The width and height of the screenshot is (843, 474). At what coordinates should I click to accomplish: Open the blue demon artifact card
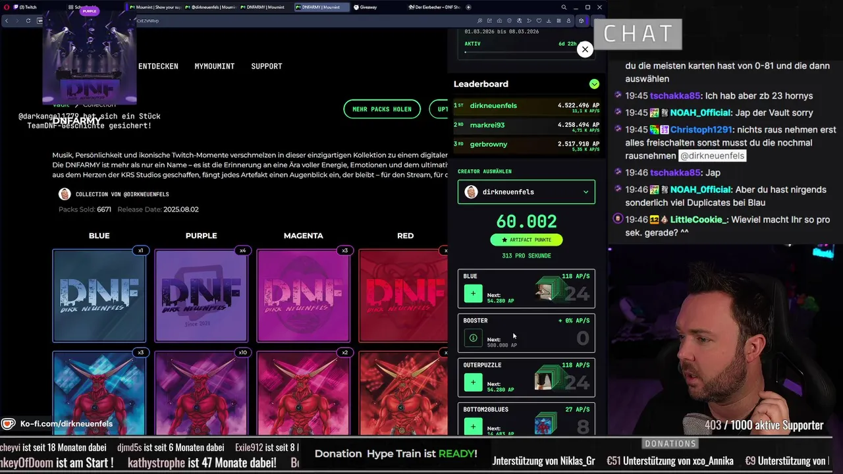pos(99,393)
